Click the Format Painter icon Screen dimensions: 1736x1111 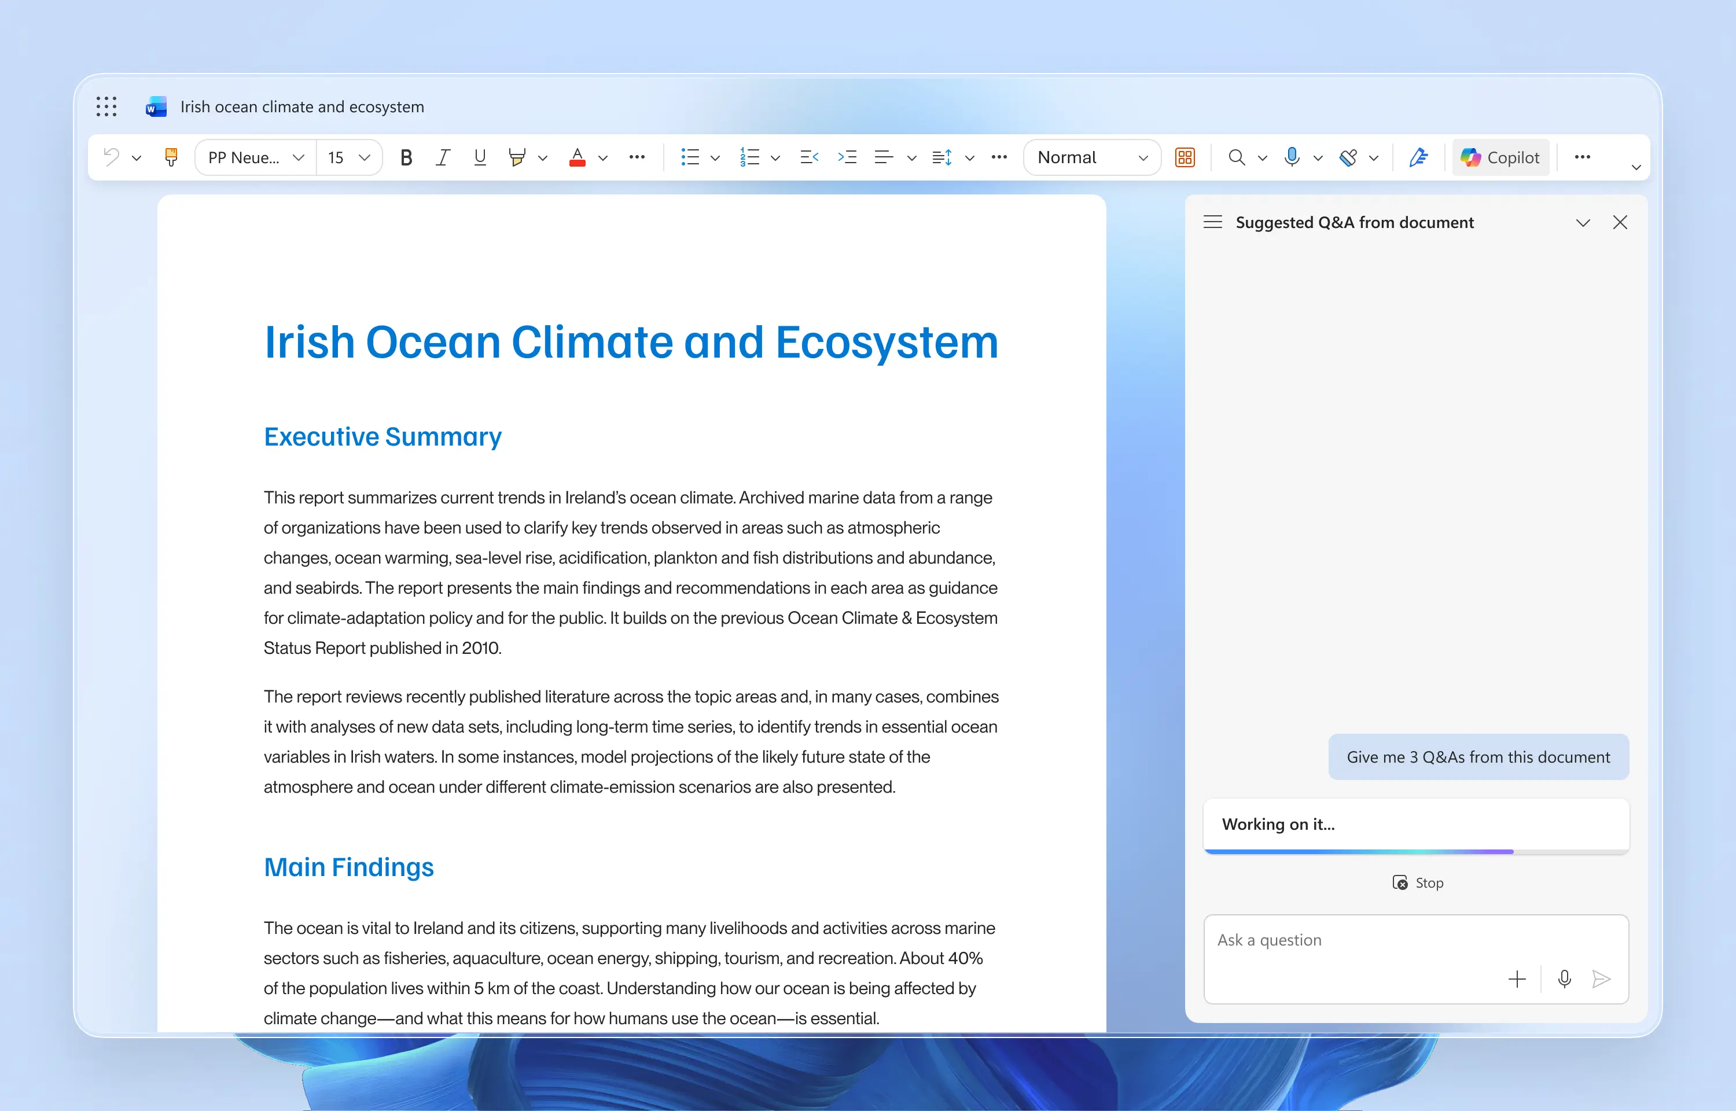click(x=171, y=157)
